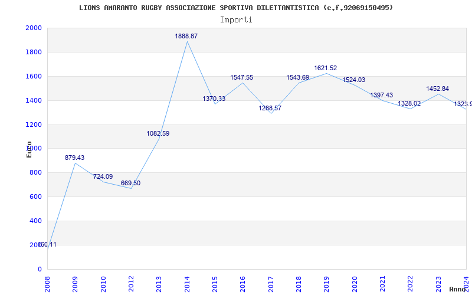Click the 1600 y-axis tick label
472x295 pixels.
pos(34,76)
